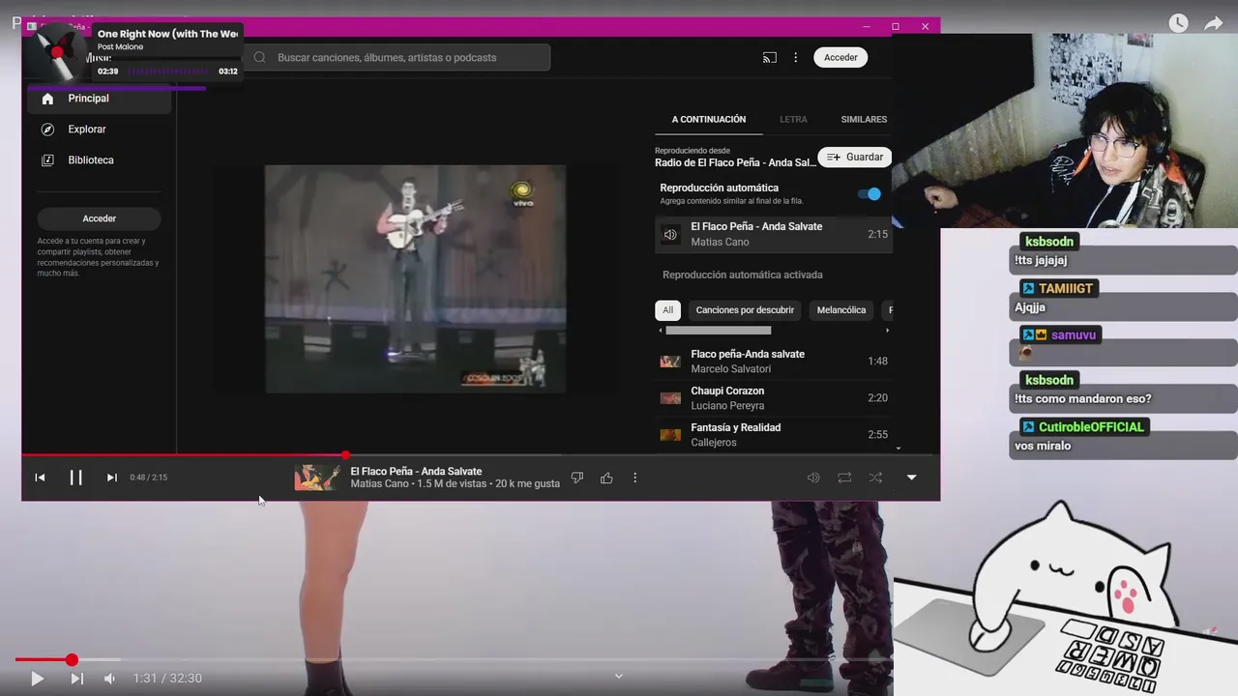This screenshot has height=696, width=1238.
Task: Pause the YouTube Music track
Action: [75, 478]
